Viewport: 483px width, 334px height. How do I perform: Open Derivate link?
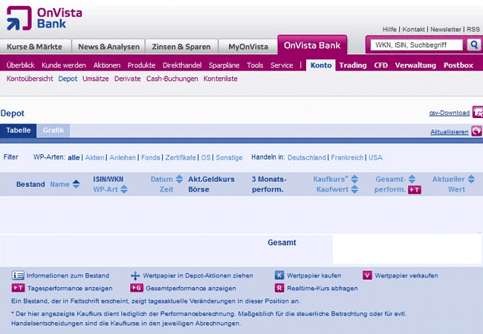[128, 79]
